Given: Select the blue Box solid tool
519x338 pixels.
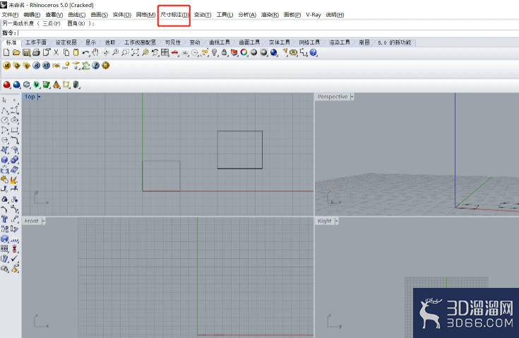Looking at the screenshot, I should (5, 159).
